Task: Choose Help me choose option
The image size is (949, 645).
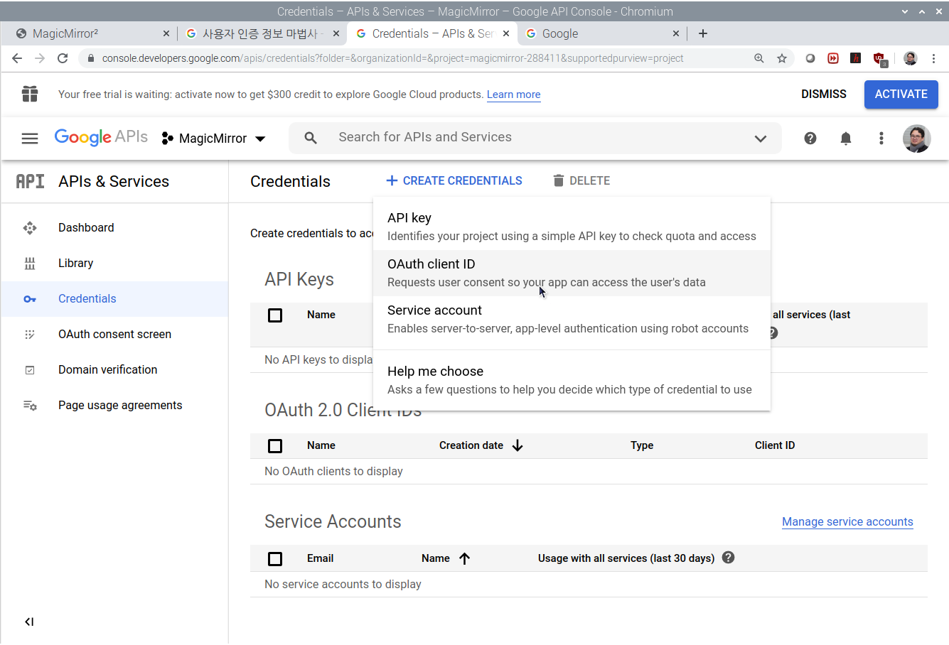Action: [x=572, y=380]
